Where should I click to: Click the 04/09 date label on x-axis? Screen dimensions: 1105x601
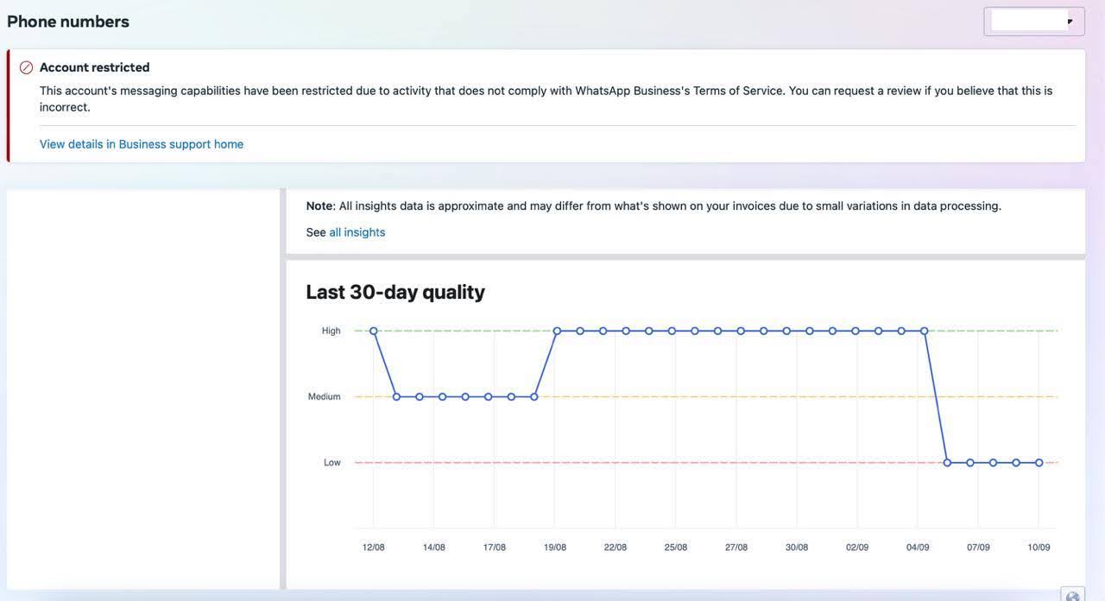pyautogui.click(x=918, y=547)
